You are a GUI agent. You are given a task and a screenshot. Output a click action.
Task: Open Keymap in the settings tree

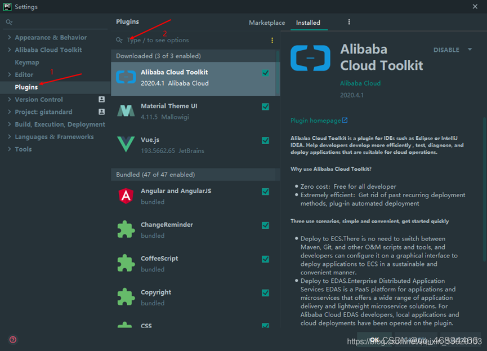[27, 62]
